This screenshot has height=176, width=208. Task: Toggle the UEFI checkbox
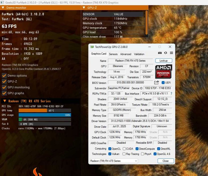coord(163,83)
